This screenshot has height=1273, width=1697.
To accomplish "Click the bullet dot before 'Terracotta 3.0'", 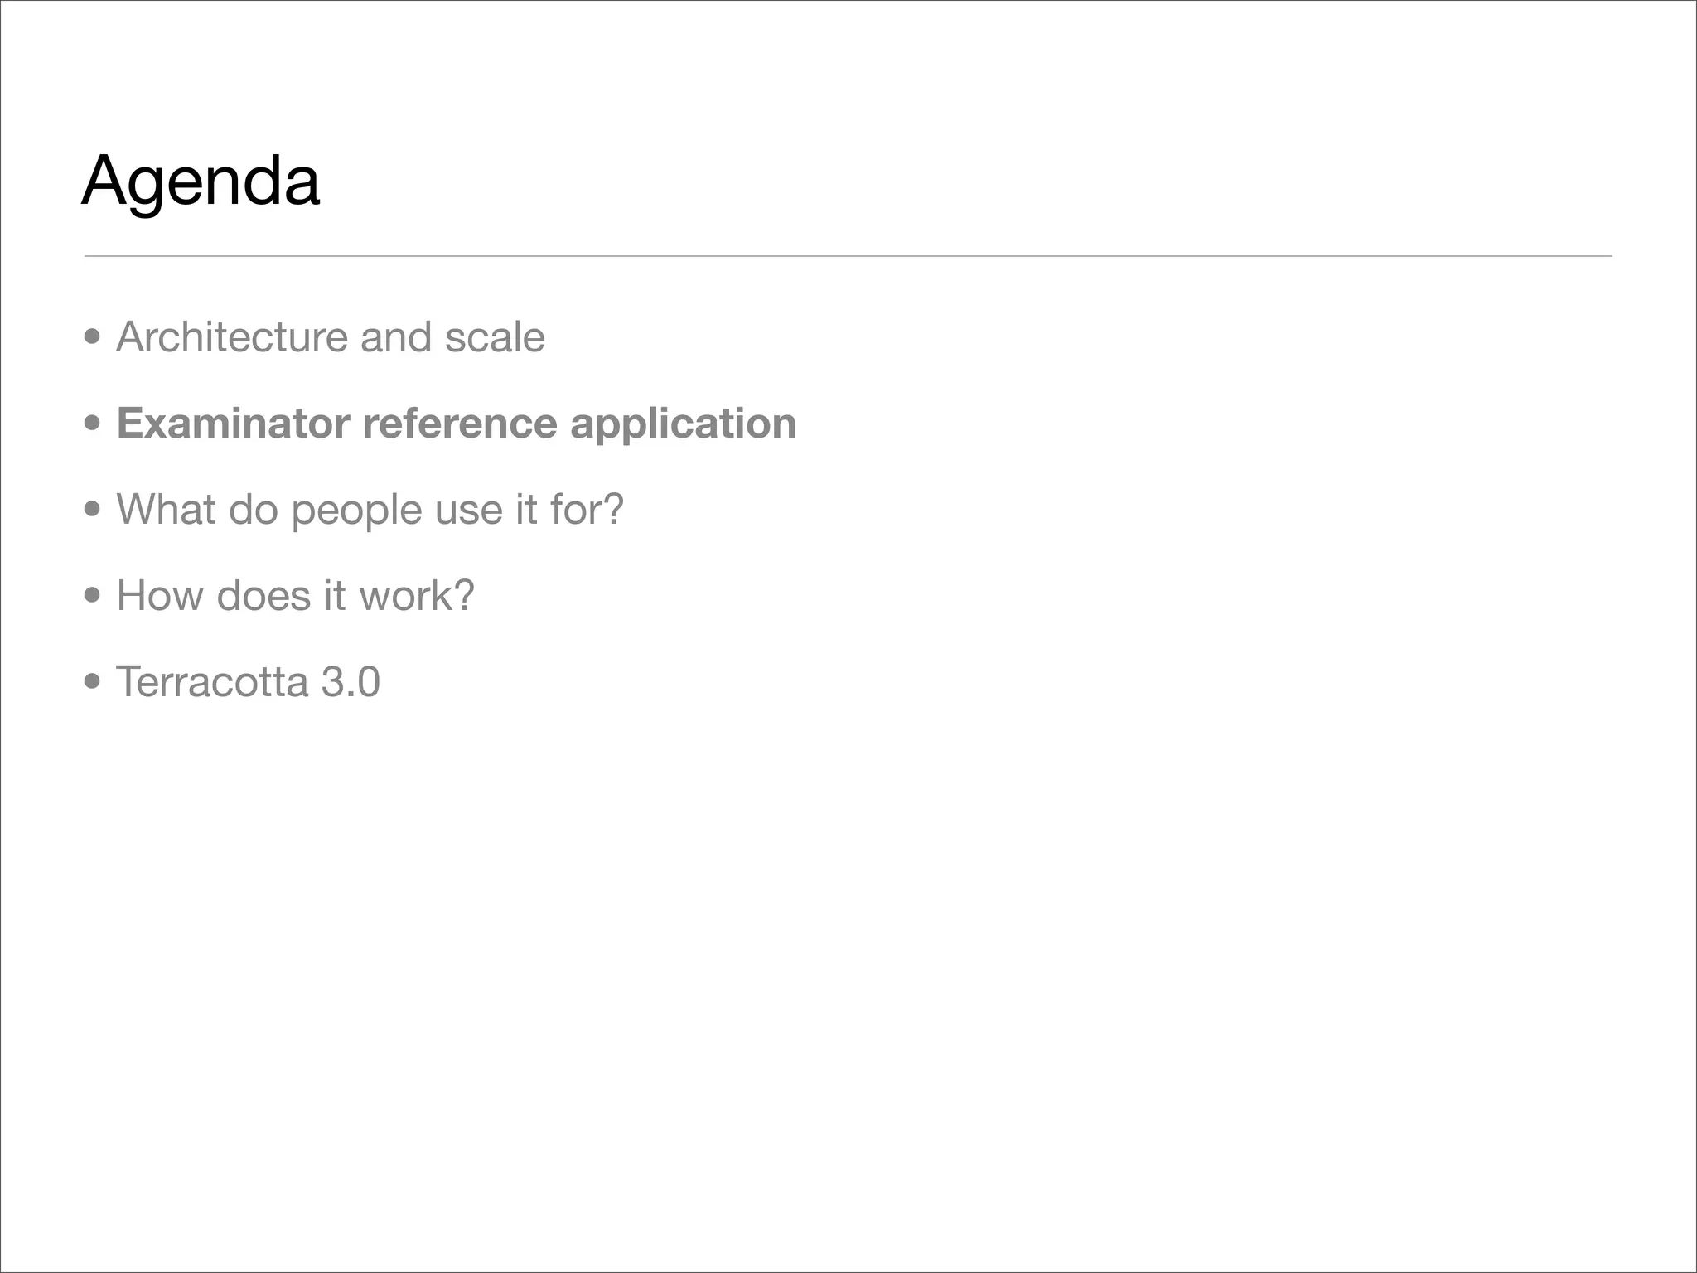I will pos(92,682).
